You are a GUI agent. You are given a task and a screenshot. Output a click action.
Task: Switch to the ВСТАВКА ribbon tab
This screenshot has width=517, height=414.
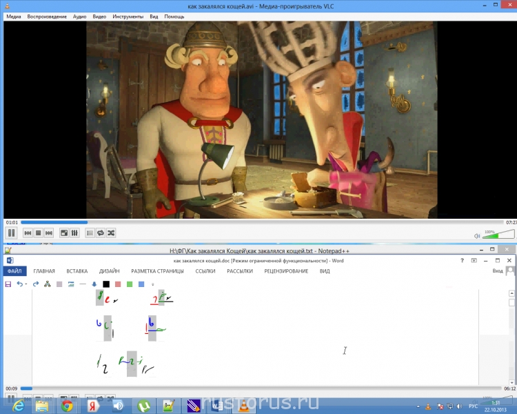tap(77, 271)
